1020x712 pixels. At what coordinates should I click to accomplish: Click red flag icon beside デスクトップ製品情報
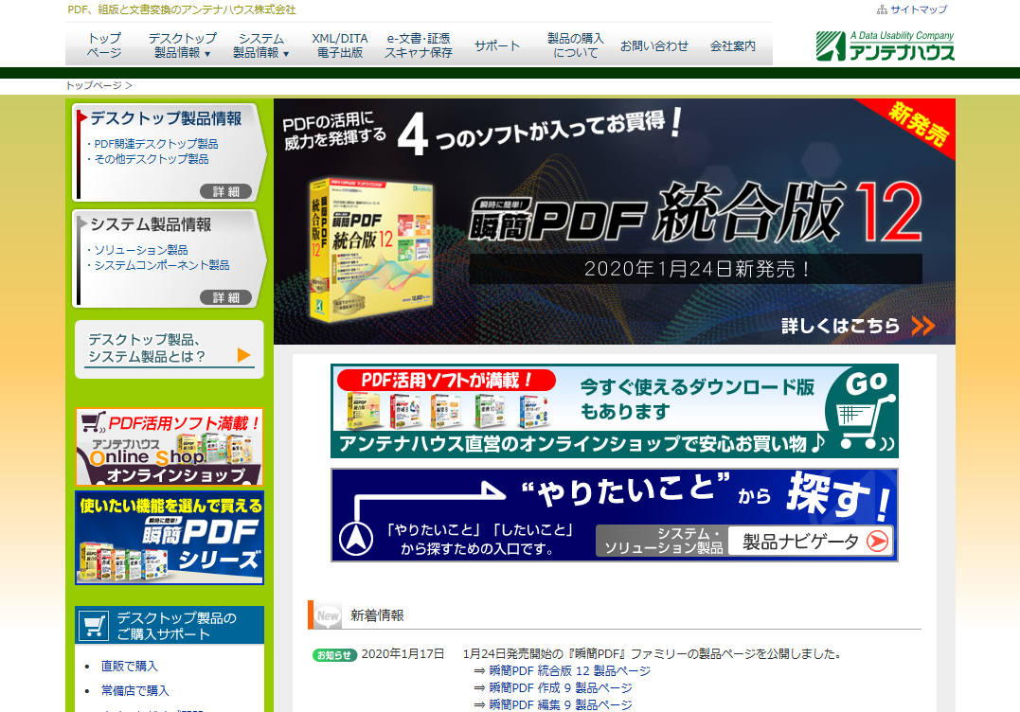pos(82,117)
